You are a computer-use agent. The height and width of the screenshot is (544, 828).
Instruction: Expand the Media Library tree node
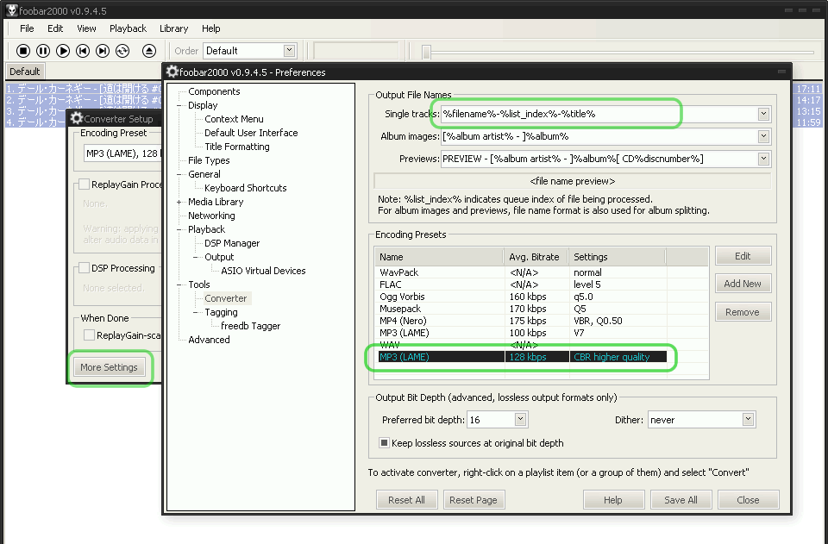click(x=179, y=202)
